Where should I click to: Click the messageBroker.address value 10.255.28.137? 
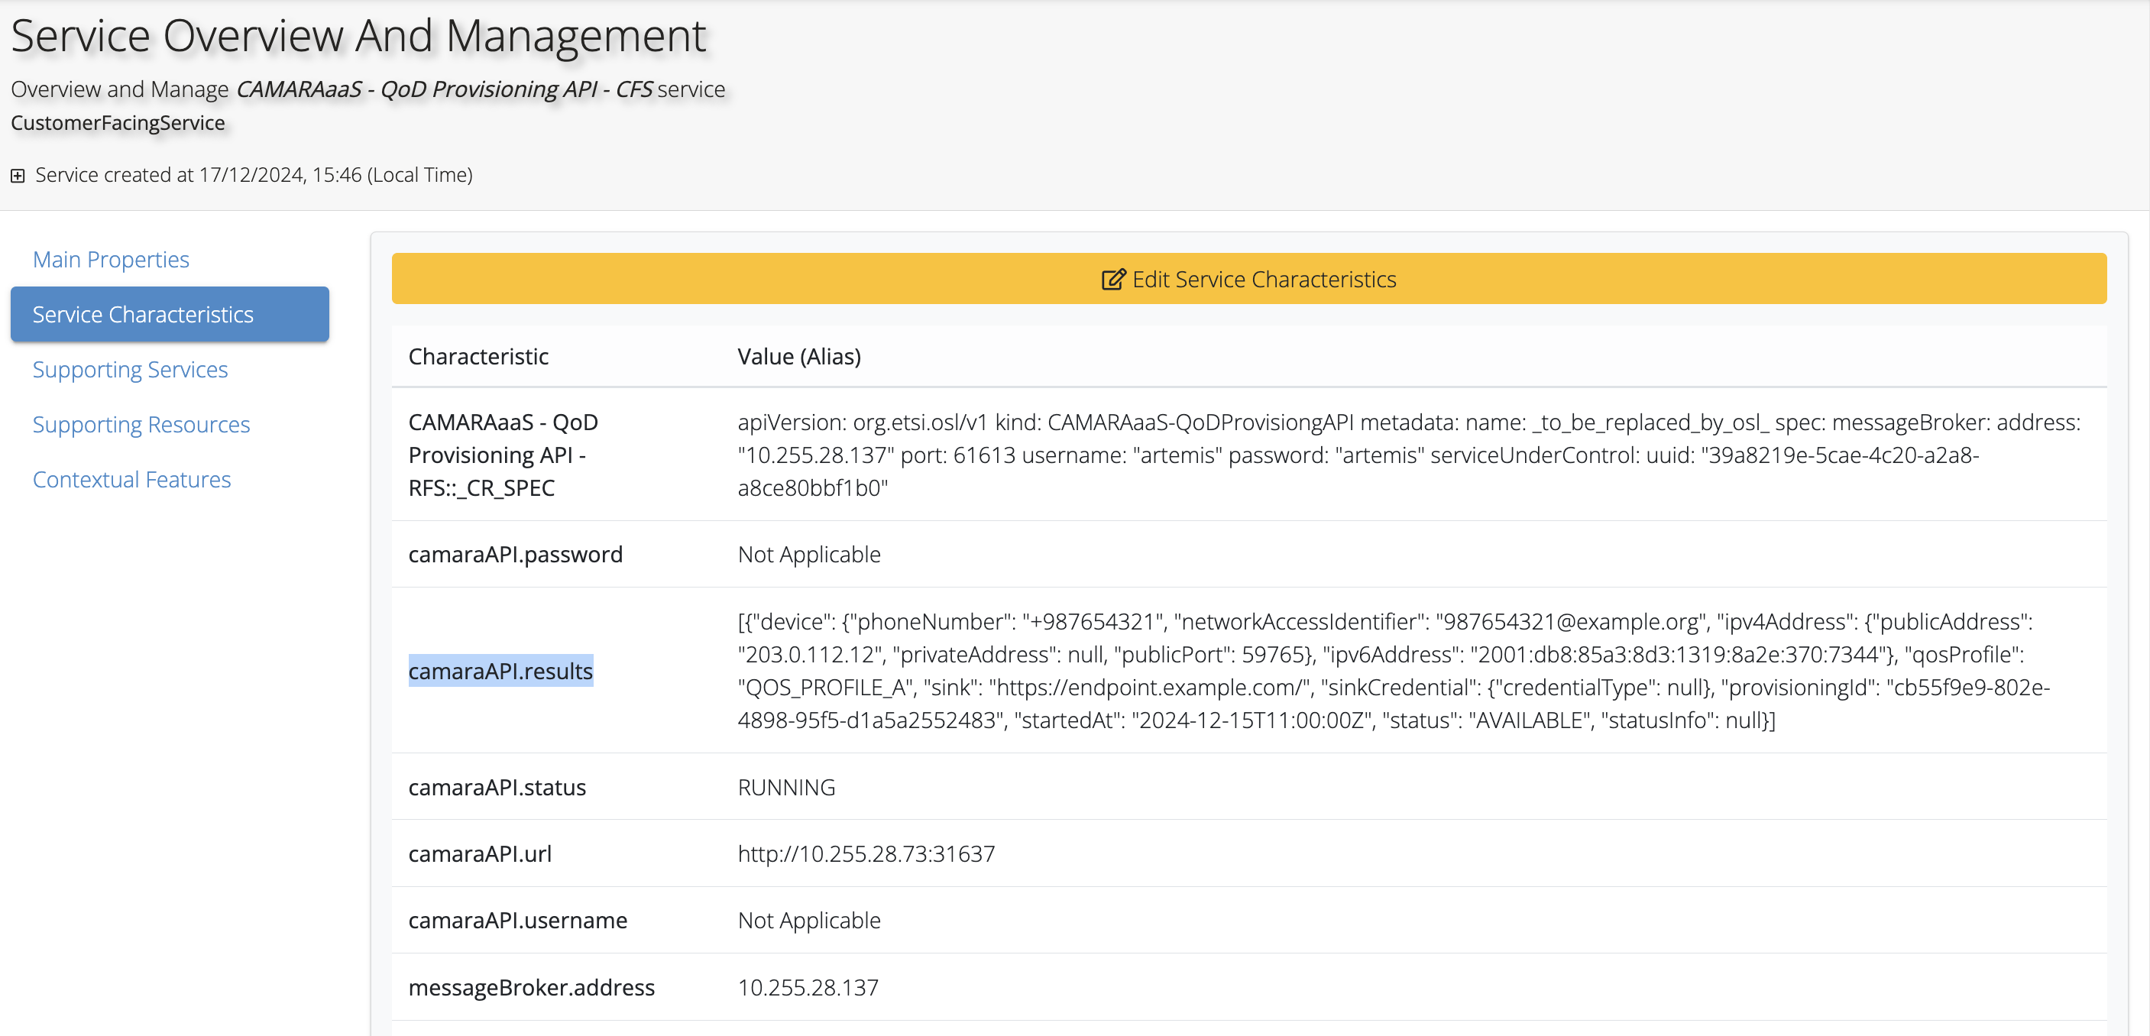807,987
